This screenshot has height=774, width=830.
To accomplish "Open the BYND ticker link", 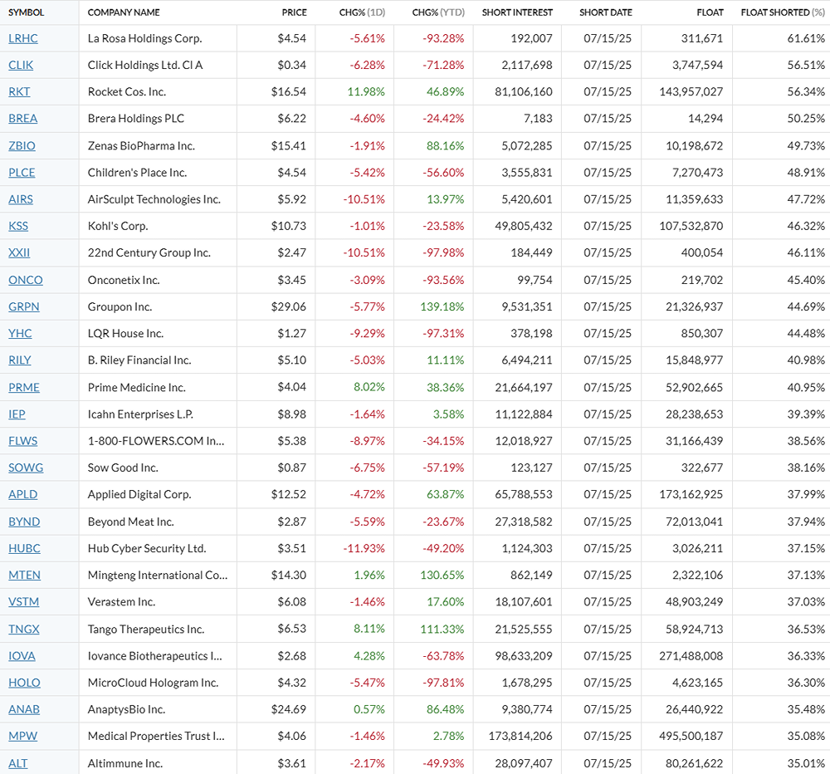I will (x=24, y=522).
